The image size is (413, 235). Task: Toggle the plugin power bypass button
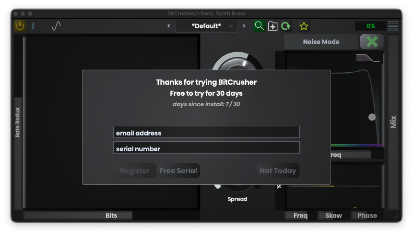(20, 26)
